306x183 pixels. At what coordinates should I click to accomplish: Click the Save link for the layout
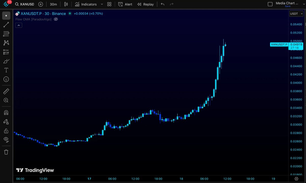(288, 6)
